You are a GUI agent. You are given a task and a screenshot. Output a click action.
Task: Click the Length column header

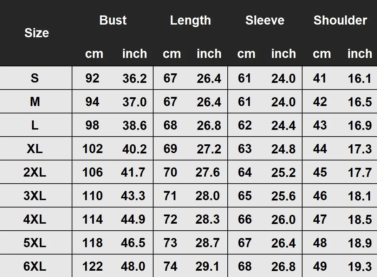190,20
